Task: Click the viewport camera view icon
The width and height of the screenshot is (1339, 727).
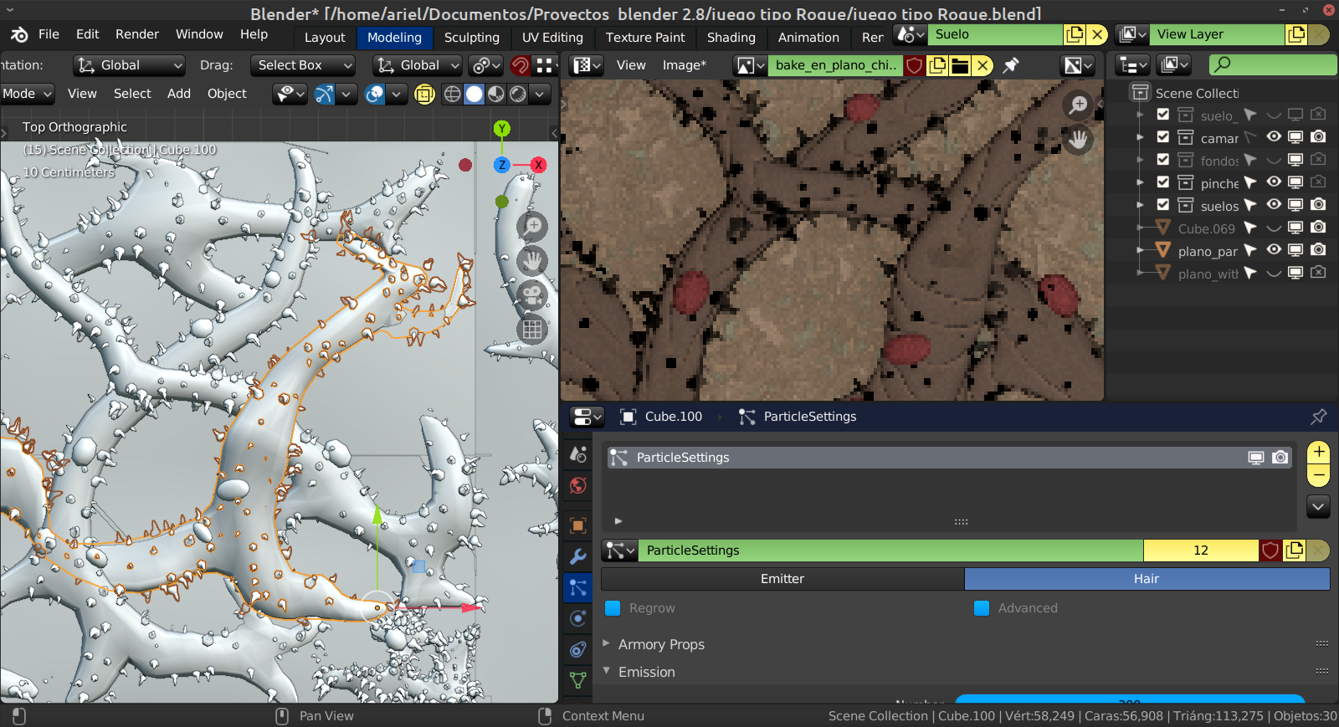Action: click(x=531, y=295)
